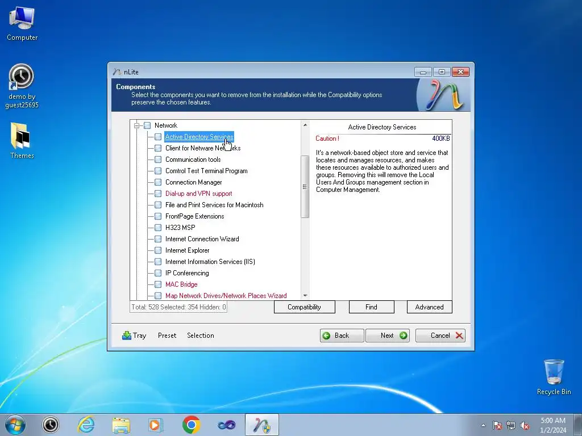The width and height of the screenshot is (582, 436).
Task: Collapse the Network tree node
Action: click(136, 125)
